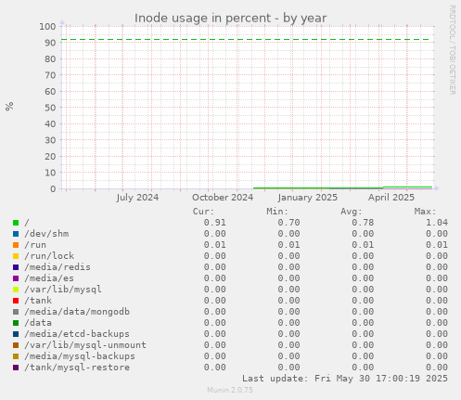The height and width of the screenshot is (400, 461).
Task: Click the solid green / usage line
Action: (342, 187)
